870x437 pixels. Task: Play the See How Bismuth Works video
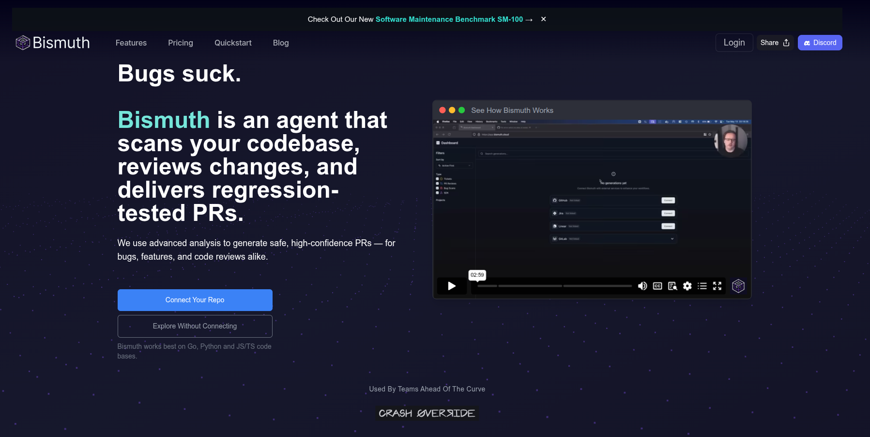point(452,286)
